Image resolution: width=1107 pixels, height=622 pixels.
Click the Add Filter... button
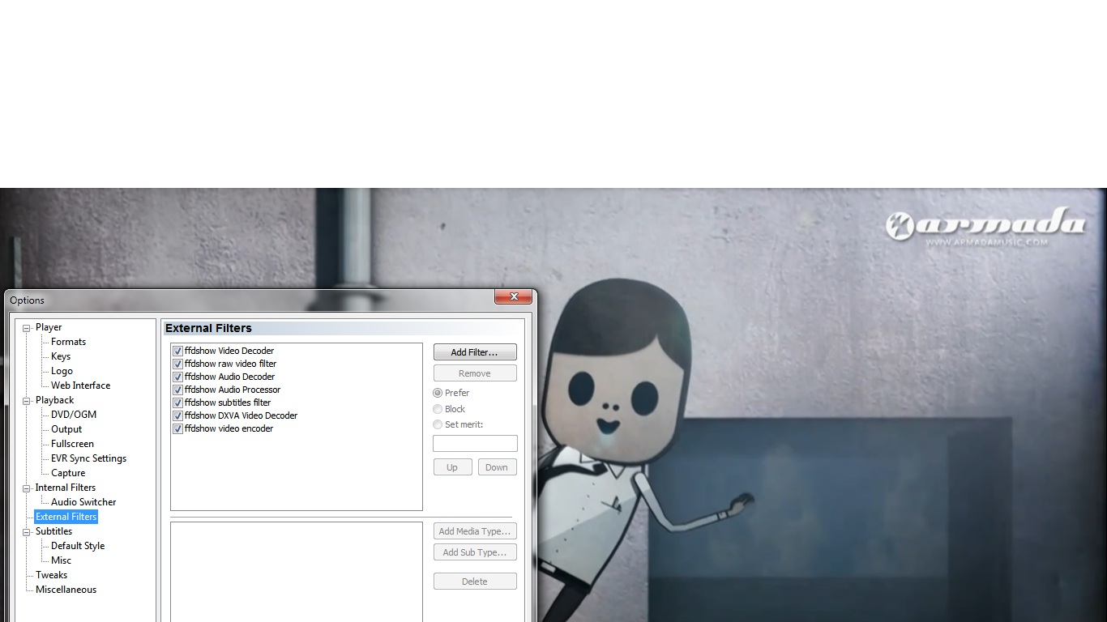(474, 352)
